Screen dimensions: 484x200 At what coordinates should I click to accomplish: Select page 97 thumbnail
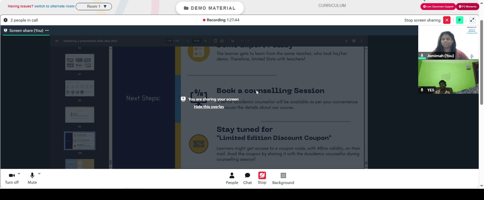point(80,62)
